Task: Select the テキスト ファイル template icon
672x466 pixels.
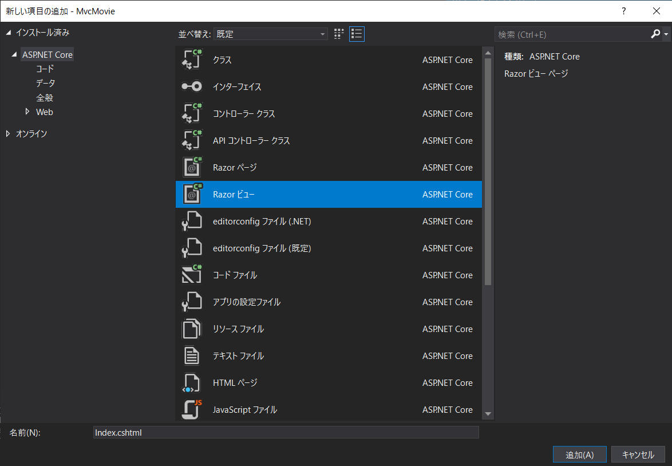Action: pyautogui.click(x=192, y=356)
